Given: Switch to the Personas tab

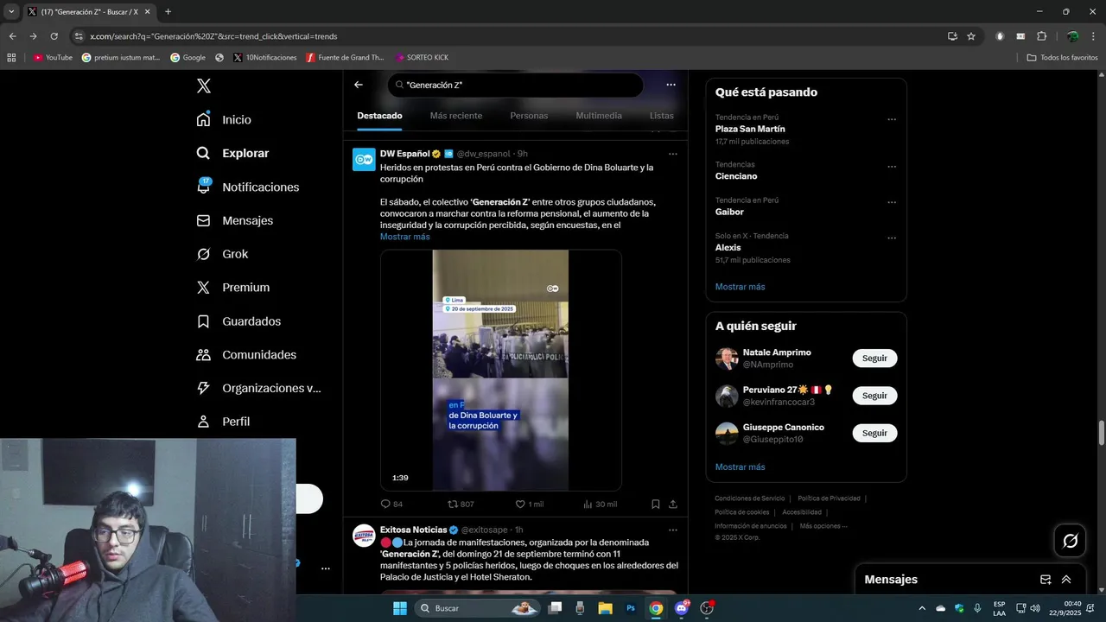Looking at the screenshot, I should point(529,116).
